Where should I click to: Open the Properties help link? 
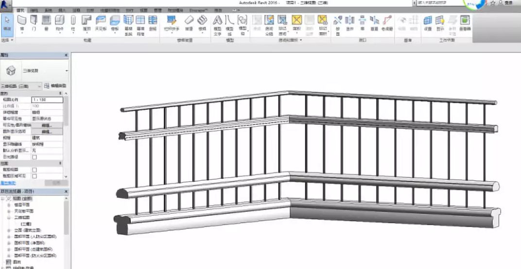pos(8,183)
